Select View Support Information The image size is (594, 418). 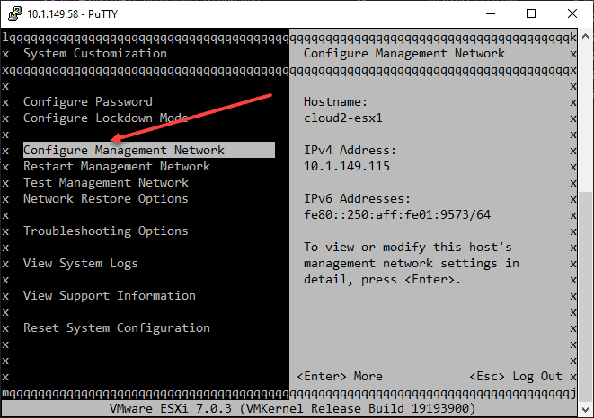[110, 296]
